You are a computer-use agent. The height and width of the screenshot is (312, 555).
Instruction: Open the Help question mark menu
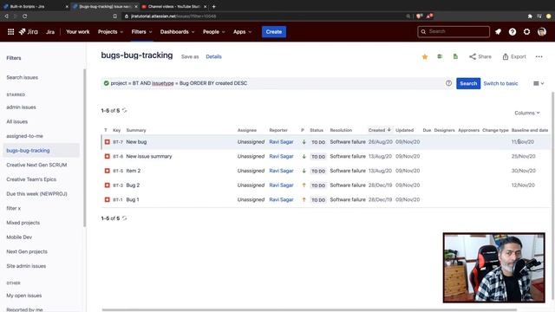click(x=513, y=32)
